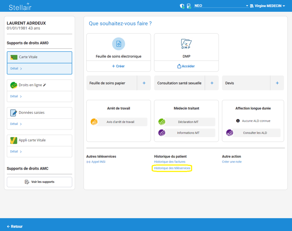
Task: Click Avis d'arrêt de travail button
Action: click(x=120, y=122)
